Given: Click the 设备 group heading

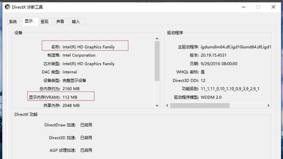Looking at the screenshot, I should coord(18,33).
